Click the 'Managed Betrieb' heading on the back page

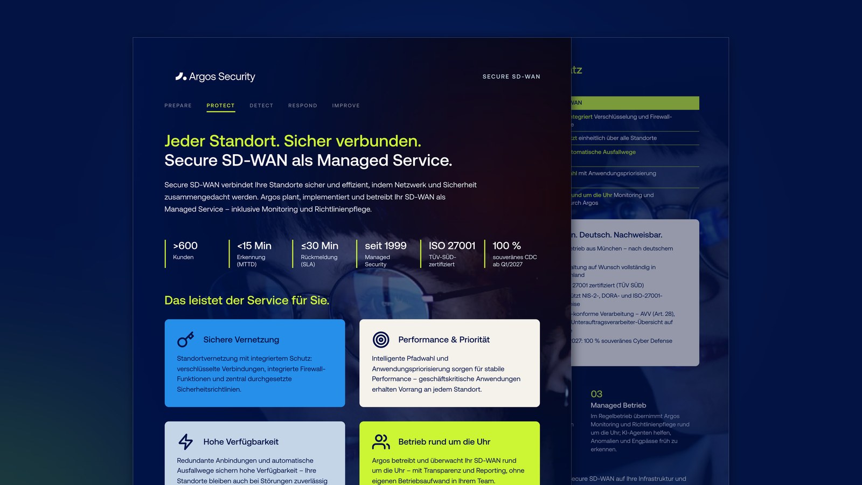pos(618,405)
